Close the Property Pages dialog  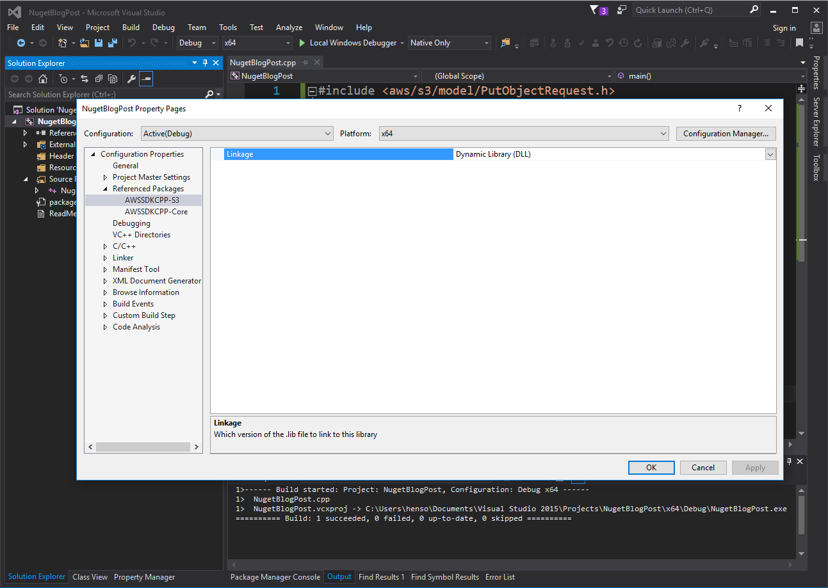[768, 109]
